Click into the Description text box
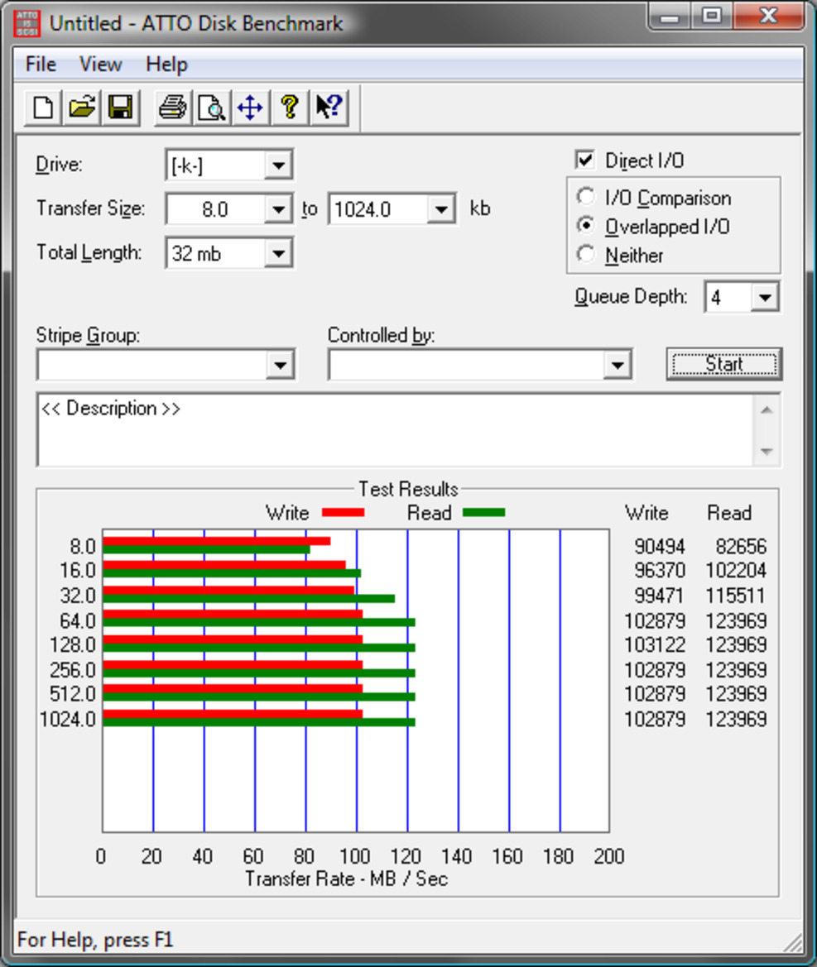The height and width of the screenshot is (967, 817). pyautogui.click(x=395, y=430)
